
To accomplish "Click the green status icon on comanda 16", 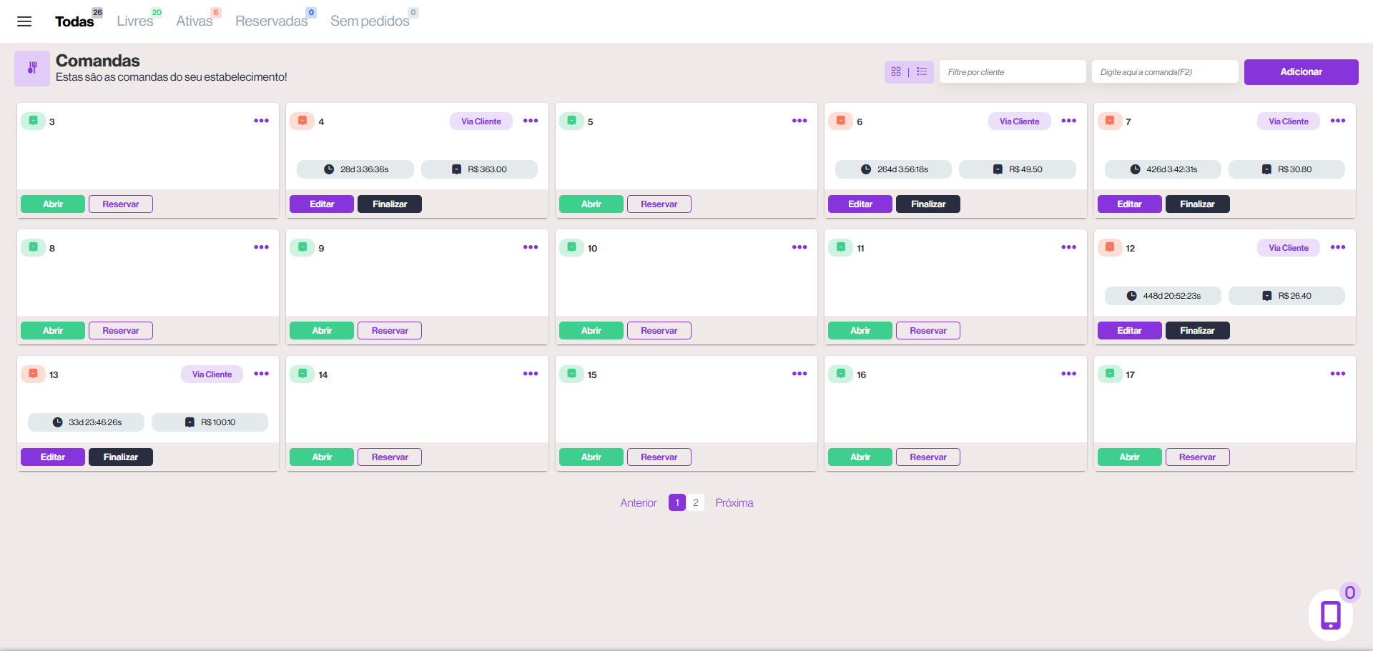I will tap(840, 374).
